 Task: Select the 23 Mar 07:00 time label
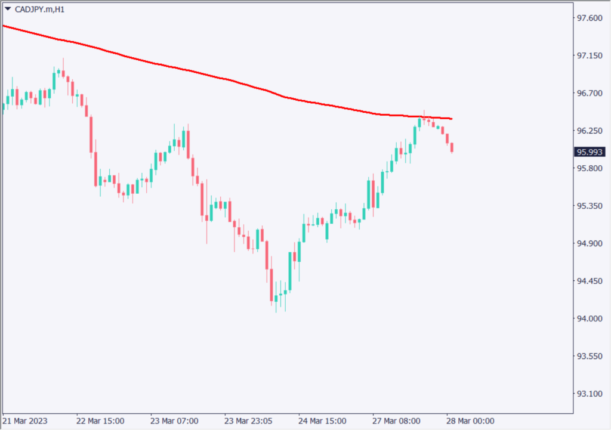[x=173, y=421]
